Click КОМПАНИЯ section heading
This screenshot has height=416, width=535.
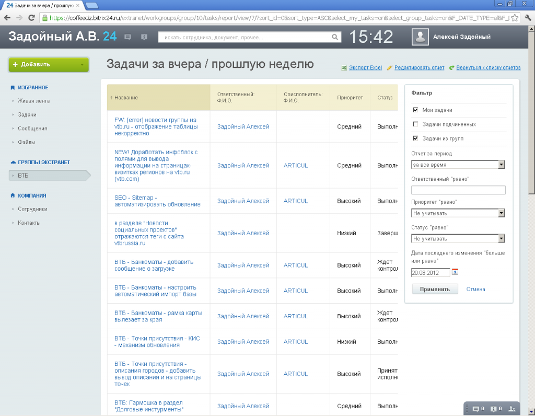[x=32, y=195]
